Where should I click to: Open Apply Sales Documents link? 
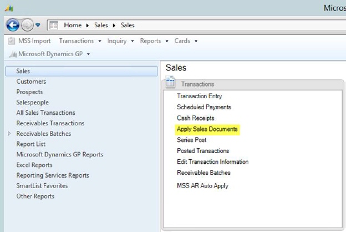pyautogui.click(x=207, y=129)
